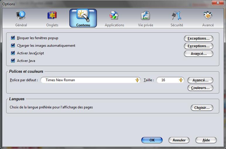Open Exceptions for image loading
This screenshot has height=149, width=226.
pyautogui.click(x=198, y=46)
